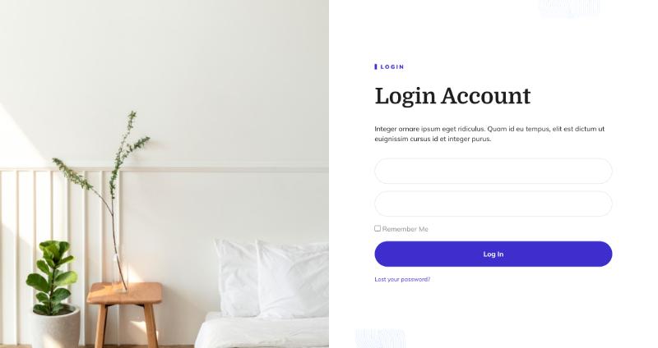This screenshot has width=658, height=348.
Task: Click the Login Account heading
Action: [x=452, y=96]
